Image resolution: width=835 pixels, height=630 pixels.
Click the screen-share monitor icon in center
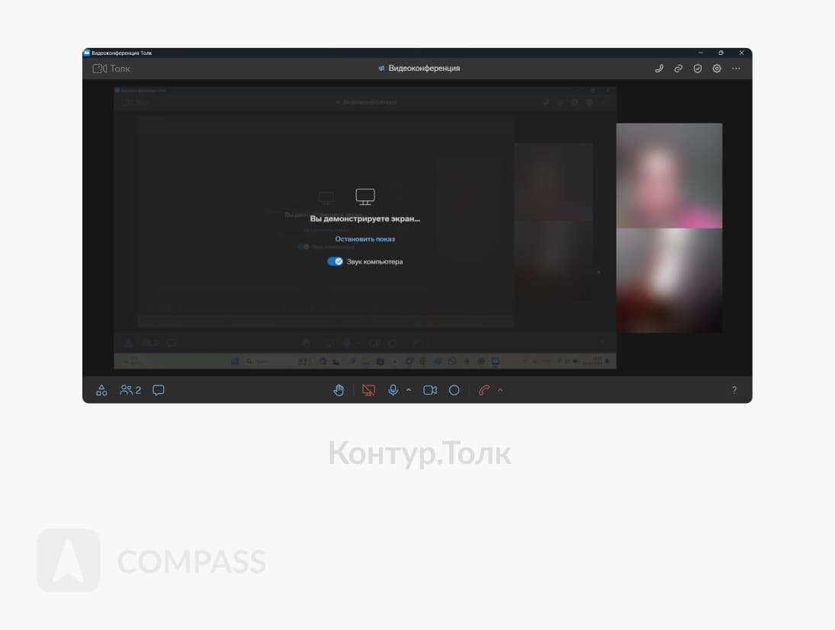(x=365, y=197)
